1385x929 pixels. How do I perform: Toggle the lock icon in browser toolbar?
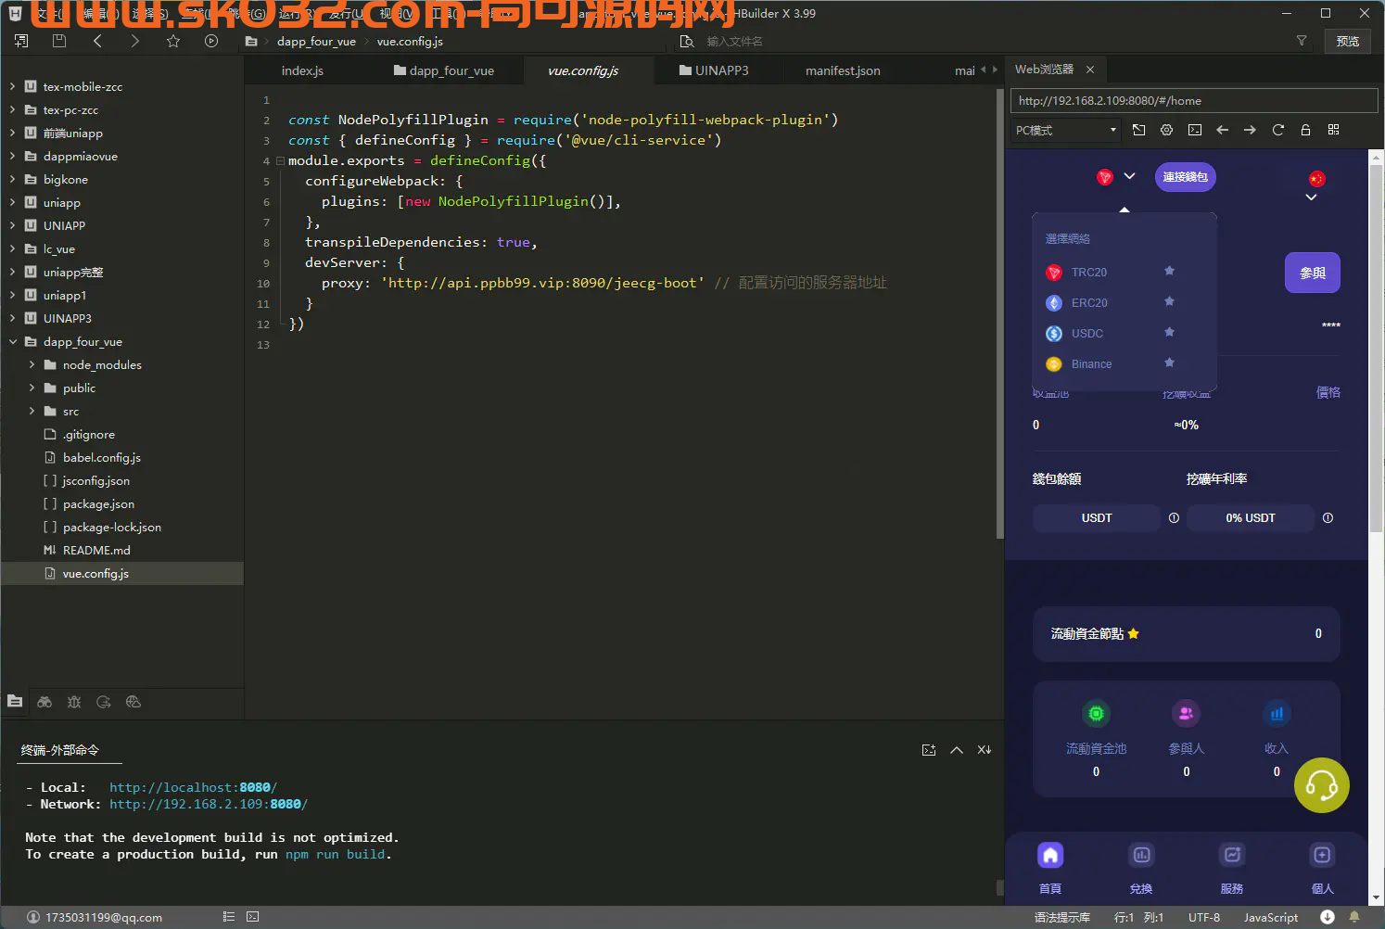point(1305,130)
